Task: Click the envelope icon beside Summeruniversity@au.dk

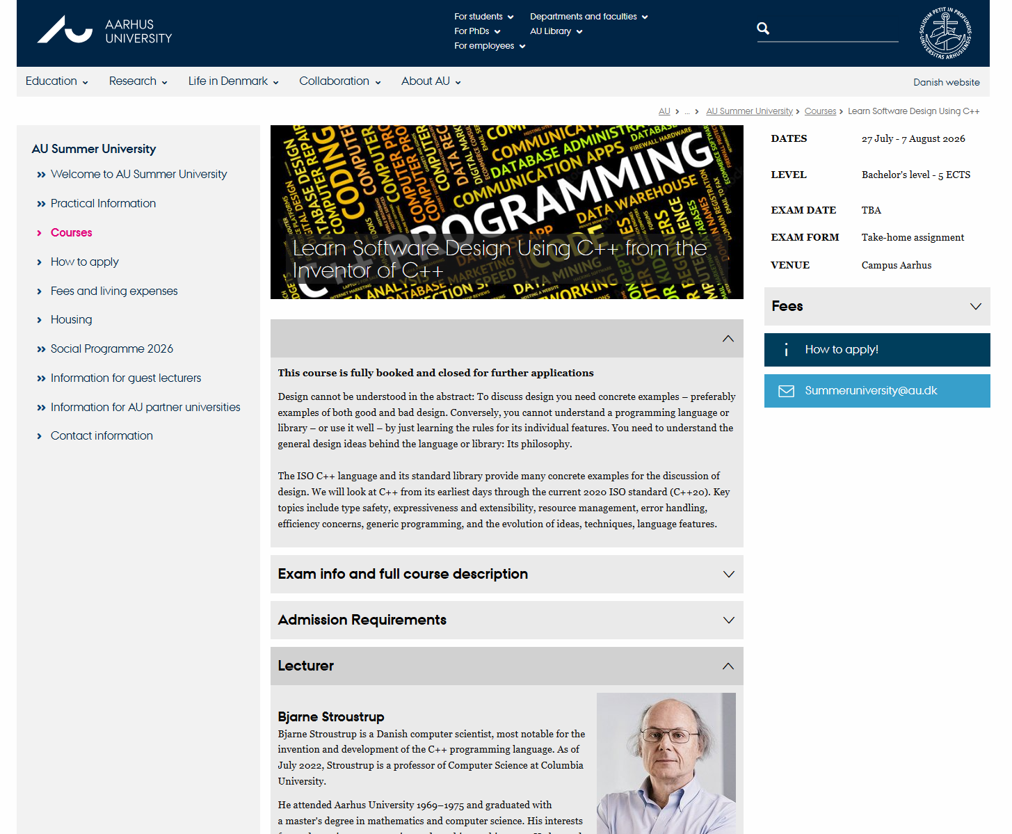Action: [x=786, y=391]
